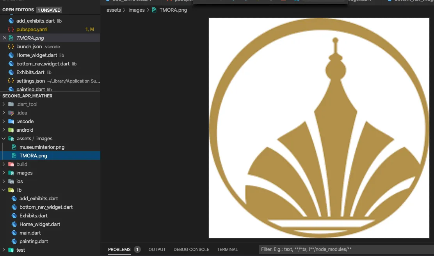Image resolution: width=434 pixels, height=256 pixels.
Task: Click 'TMORA.png' in the breadcrumb path
Action: pos(173,10)
